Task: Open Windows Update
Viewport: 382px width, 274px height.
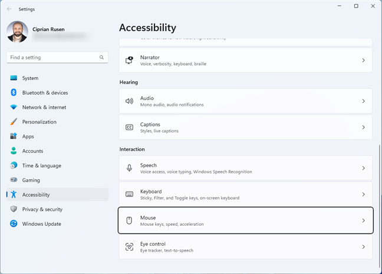Action: pyautogui.click(x=57, y=223)
